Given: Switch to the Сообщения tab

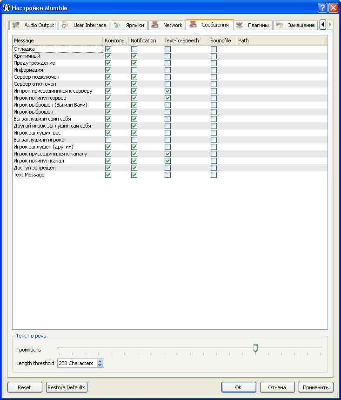Looking at the screenshot, I should (210, 25).
